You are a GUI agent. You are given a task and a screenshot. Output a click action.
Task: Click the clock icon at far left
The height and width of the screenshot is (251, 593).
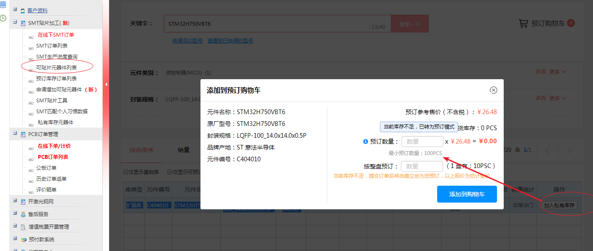pyautogui.click(x=3, y=18)
